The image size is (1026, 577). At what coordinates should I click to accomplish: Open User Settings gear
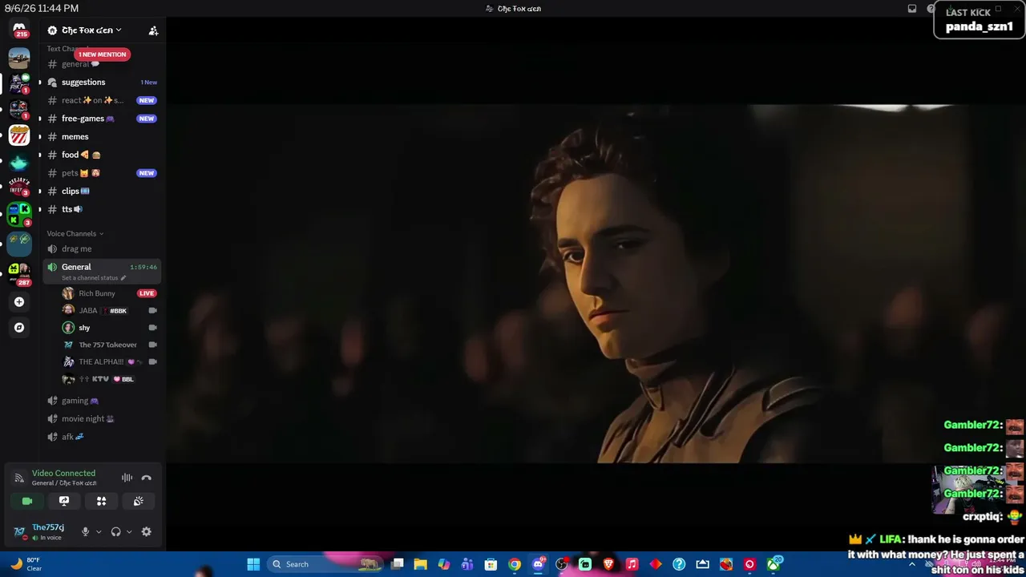point(146,531)
